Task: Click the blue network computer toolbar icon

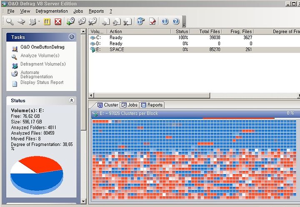Action: point(141,21)
